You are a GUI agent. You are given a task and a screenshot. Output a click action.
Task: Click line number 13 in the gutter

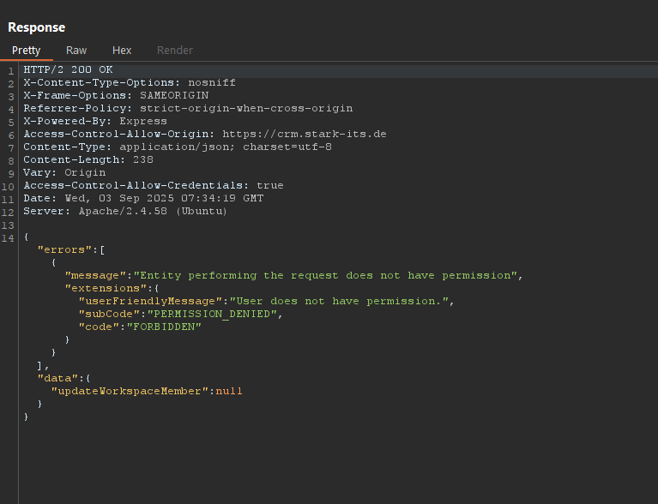coord(8,225)
